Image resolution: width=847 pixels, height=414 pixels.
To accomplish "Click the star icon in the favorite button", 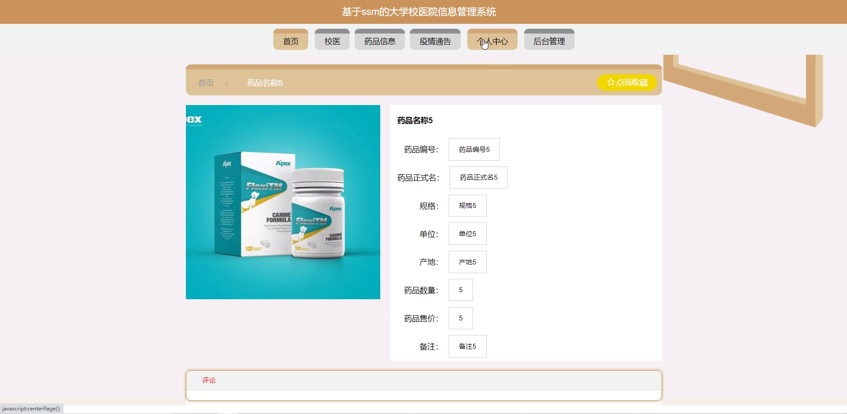I will (x=611, y=83).
